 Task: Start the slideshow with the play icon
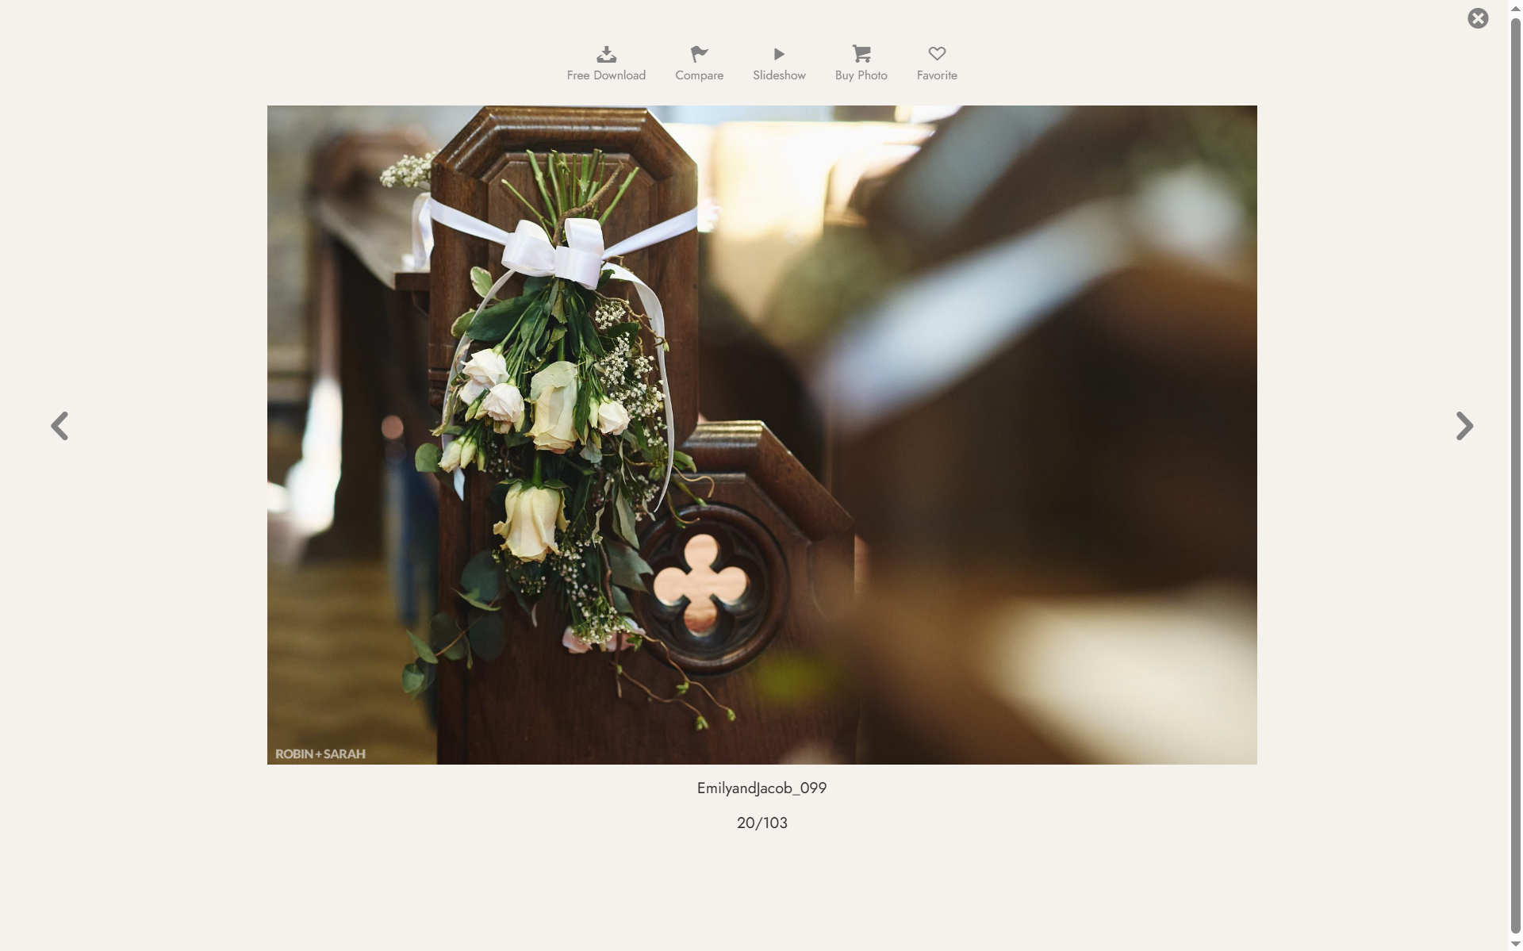[x=779, y=54]
